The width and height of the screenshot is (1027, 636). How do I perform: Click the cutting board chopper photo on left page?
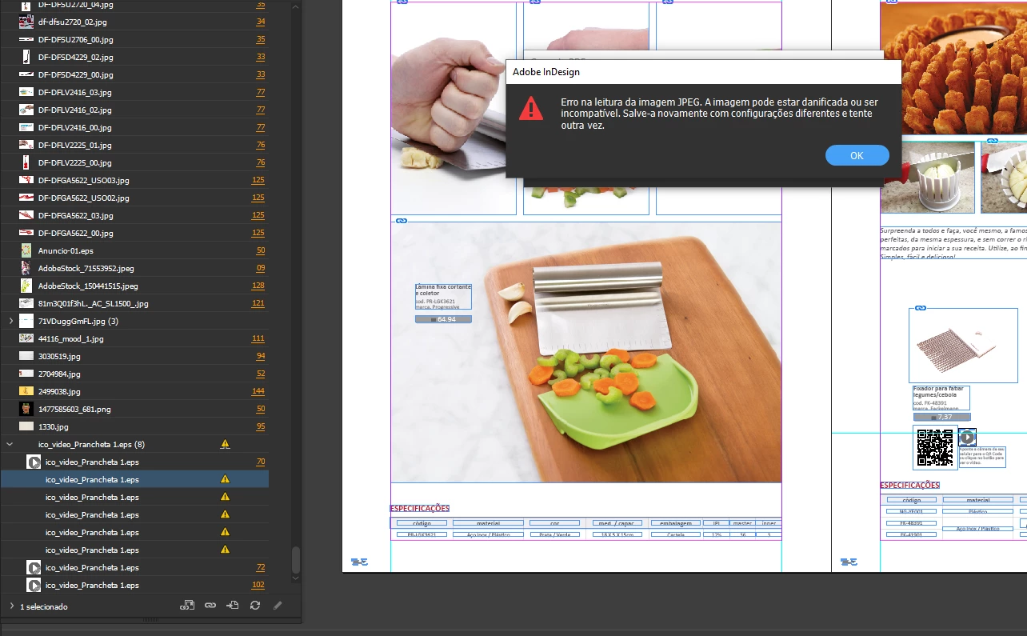586,352
